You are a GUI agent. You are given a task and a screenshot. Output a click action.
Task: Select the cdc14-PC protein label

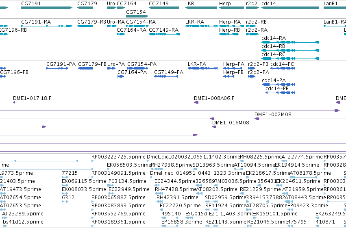coord(282,64)
